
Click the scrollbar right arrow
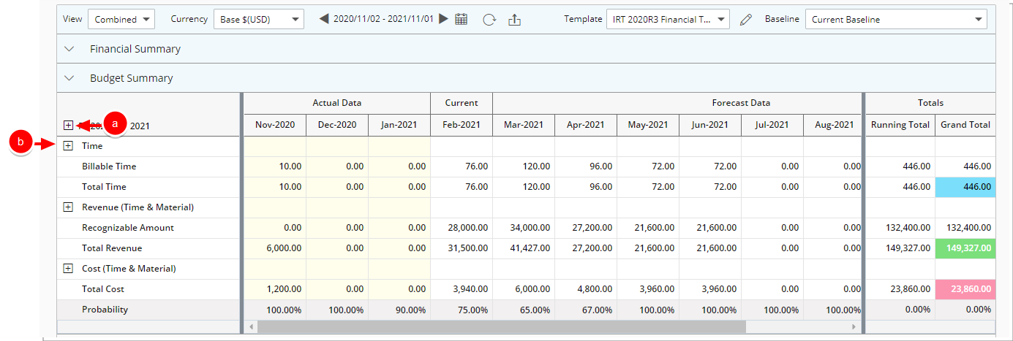pyautogui.click(x=853, y=326)
